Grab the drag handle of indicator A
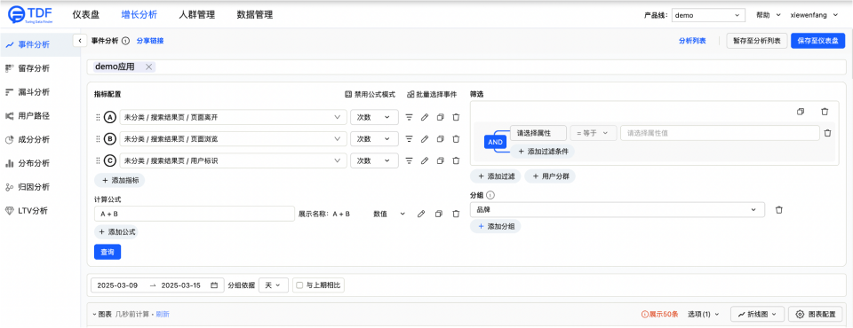Image resolution: width=853 pixels, height=328 pixels. (98, 117)
